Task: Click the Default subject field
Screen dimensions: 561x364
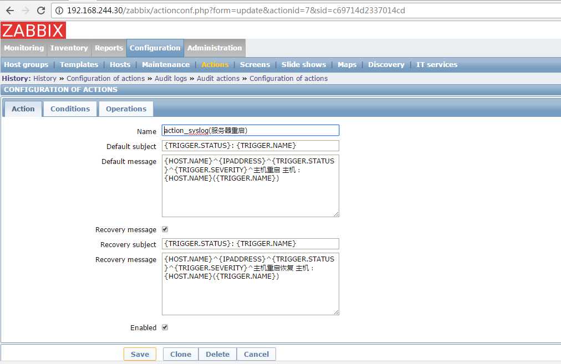Action: pyautogui.click(x=251, y=146)
